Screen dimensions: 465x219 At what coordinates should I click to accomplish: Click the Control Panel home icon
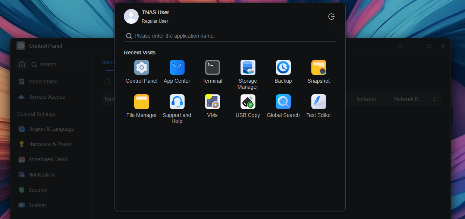[22, 64]
